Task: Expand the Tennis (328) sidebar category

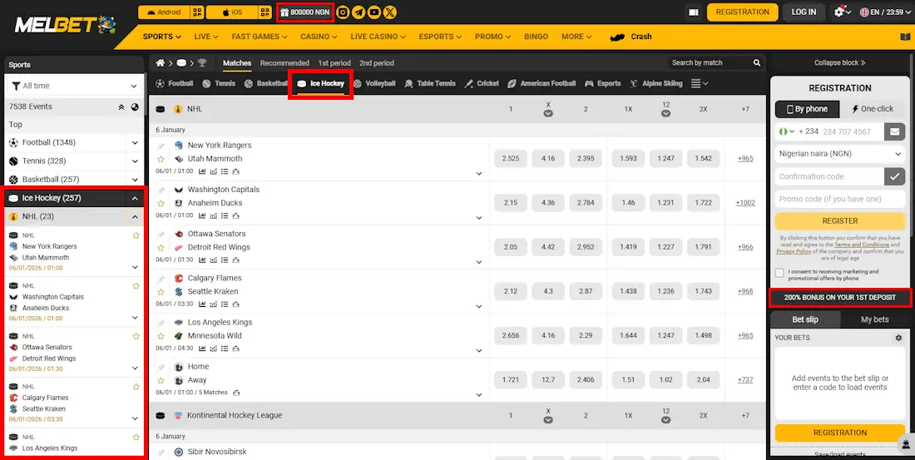Action: tap(135, 161)
